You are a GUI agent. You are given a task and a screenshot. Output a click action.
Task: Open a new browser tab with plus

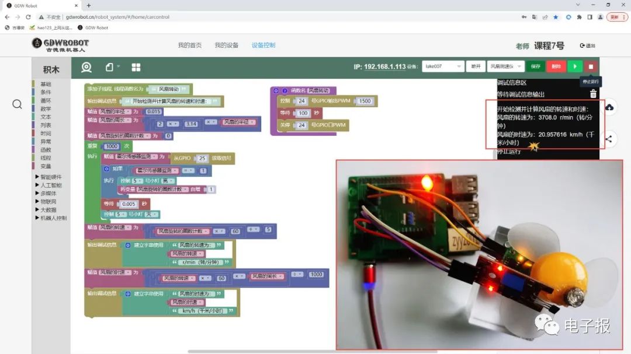[x=89, y=5]
